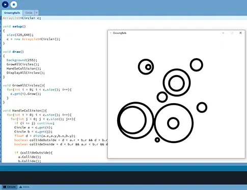
Task: Click the 'DisplayAllCircles();' line
Action: tap(25, 73)
